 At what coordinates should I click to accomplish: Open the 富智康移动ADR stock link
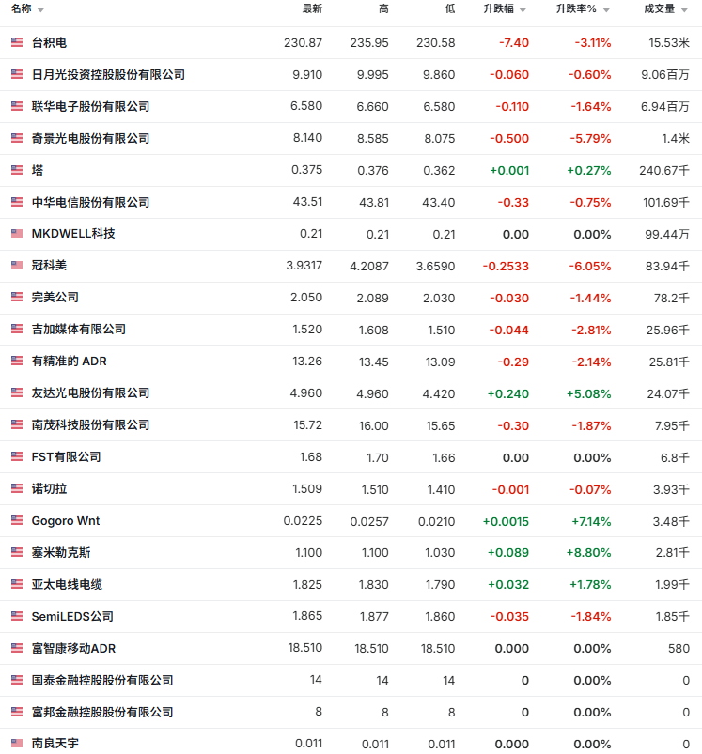pos(73,648)
